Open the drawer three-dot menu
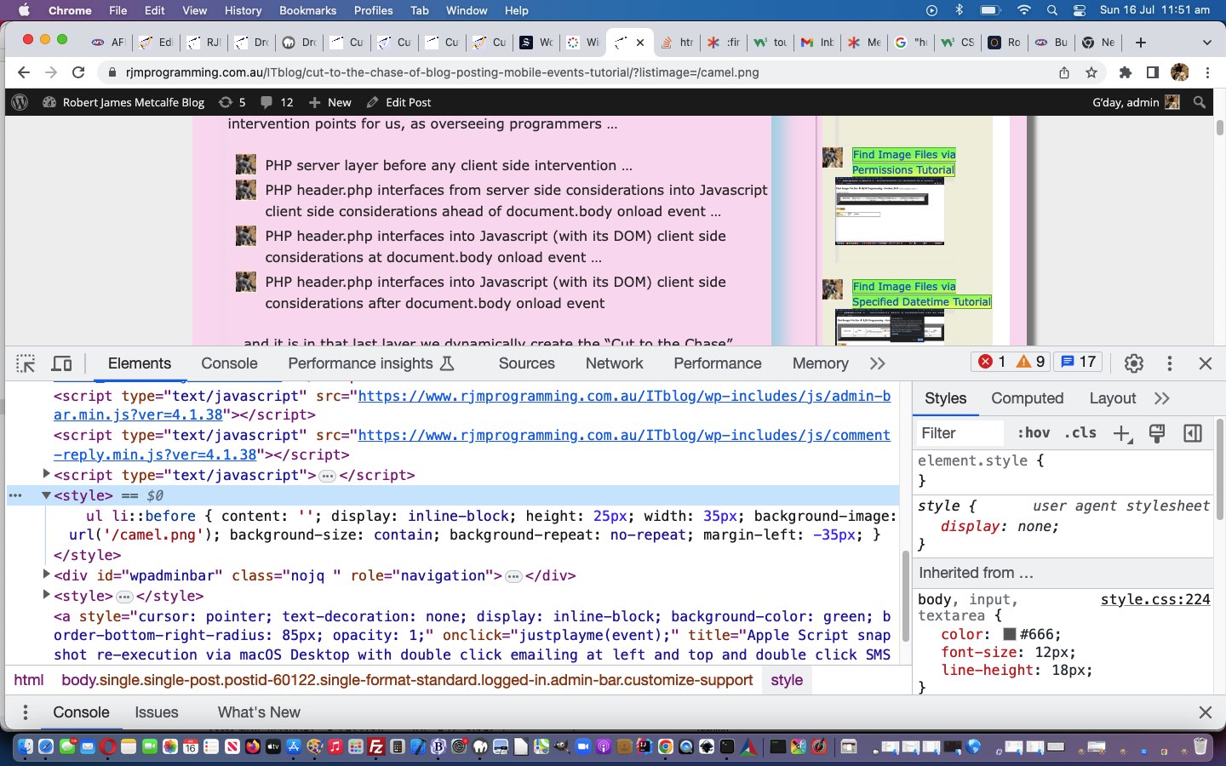1226x766 pixels. (x=26, y=712)
